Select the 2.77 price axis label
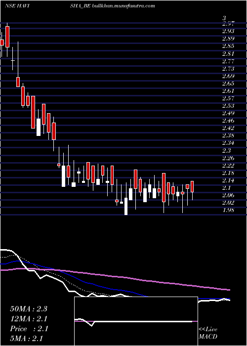The image size is (247, 346). (x=228, y=61)
